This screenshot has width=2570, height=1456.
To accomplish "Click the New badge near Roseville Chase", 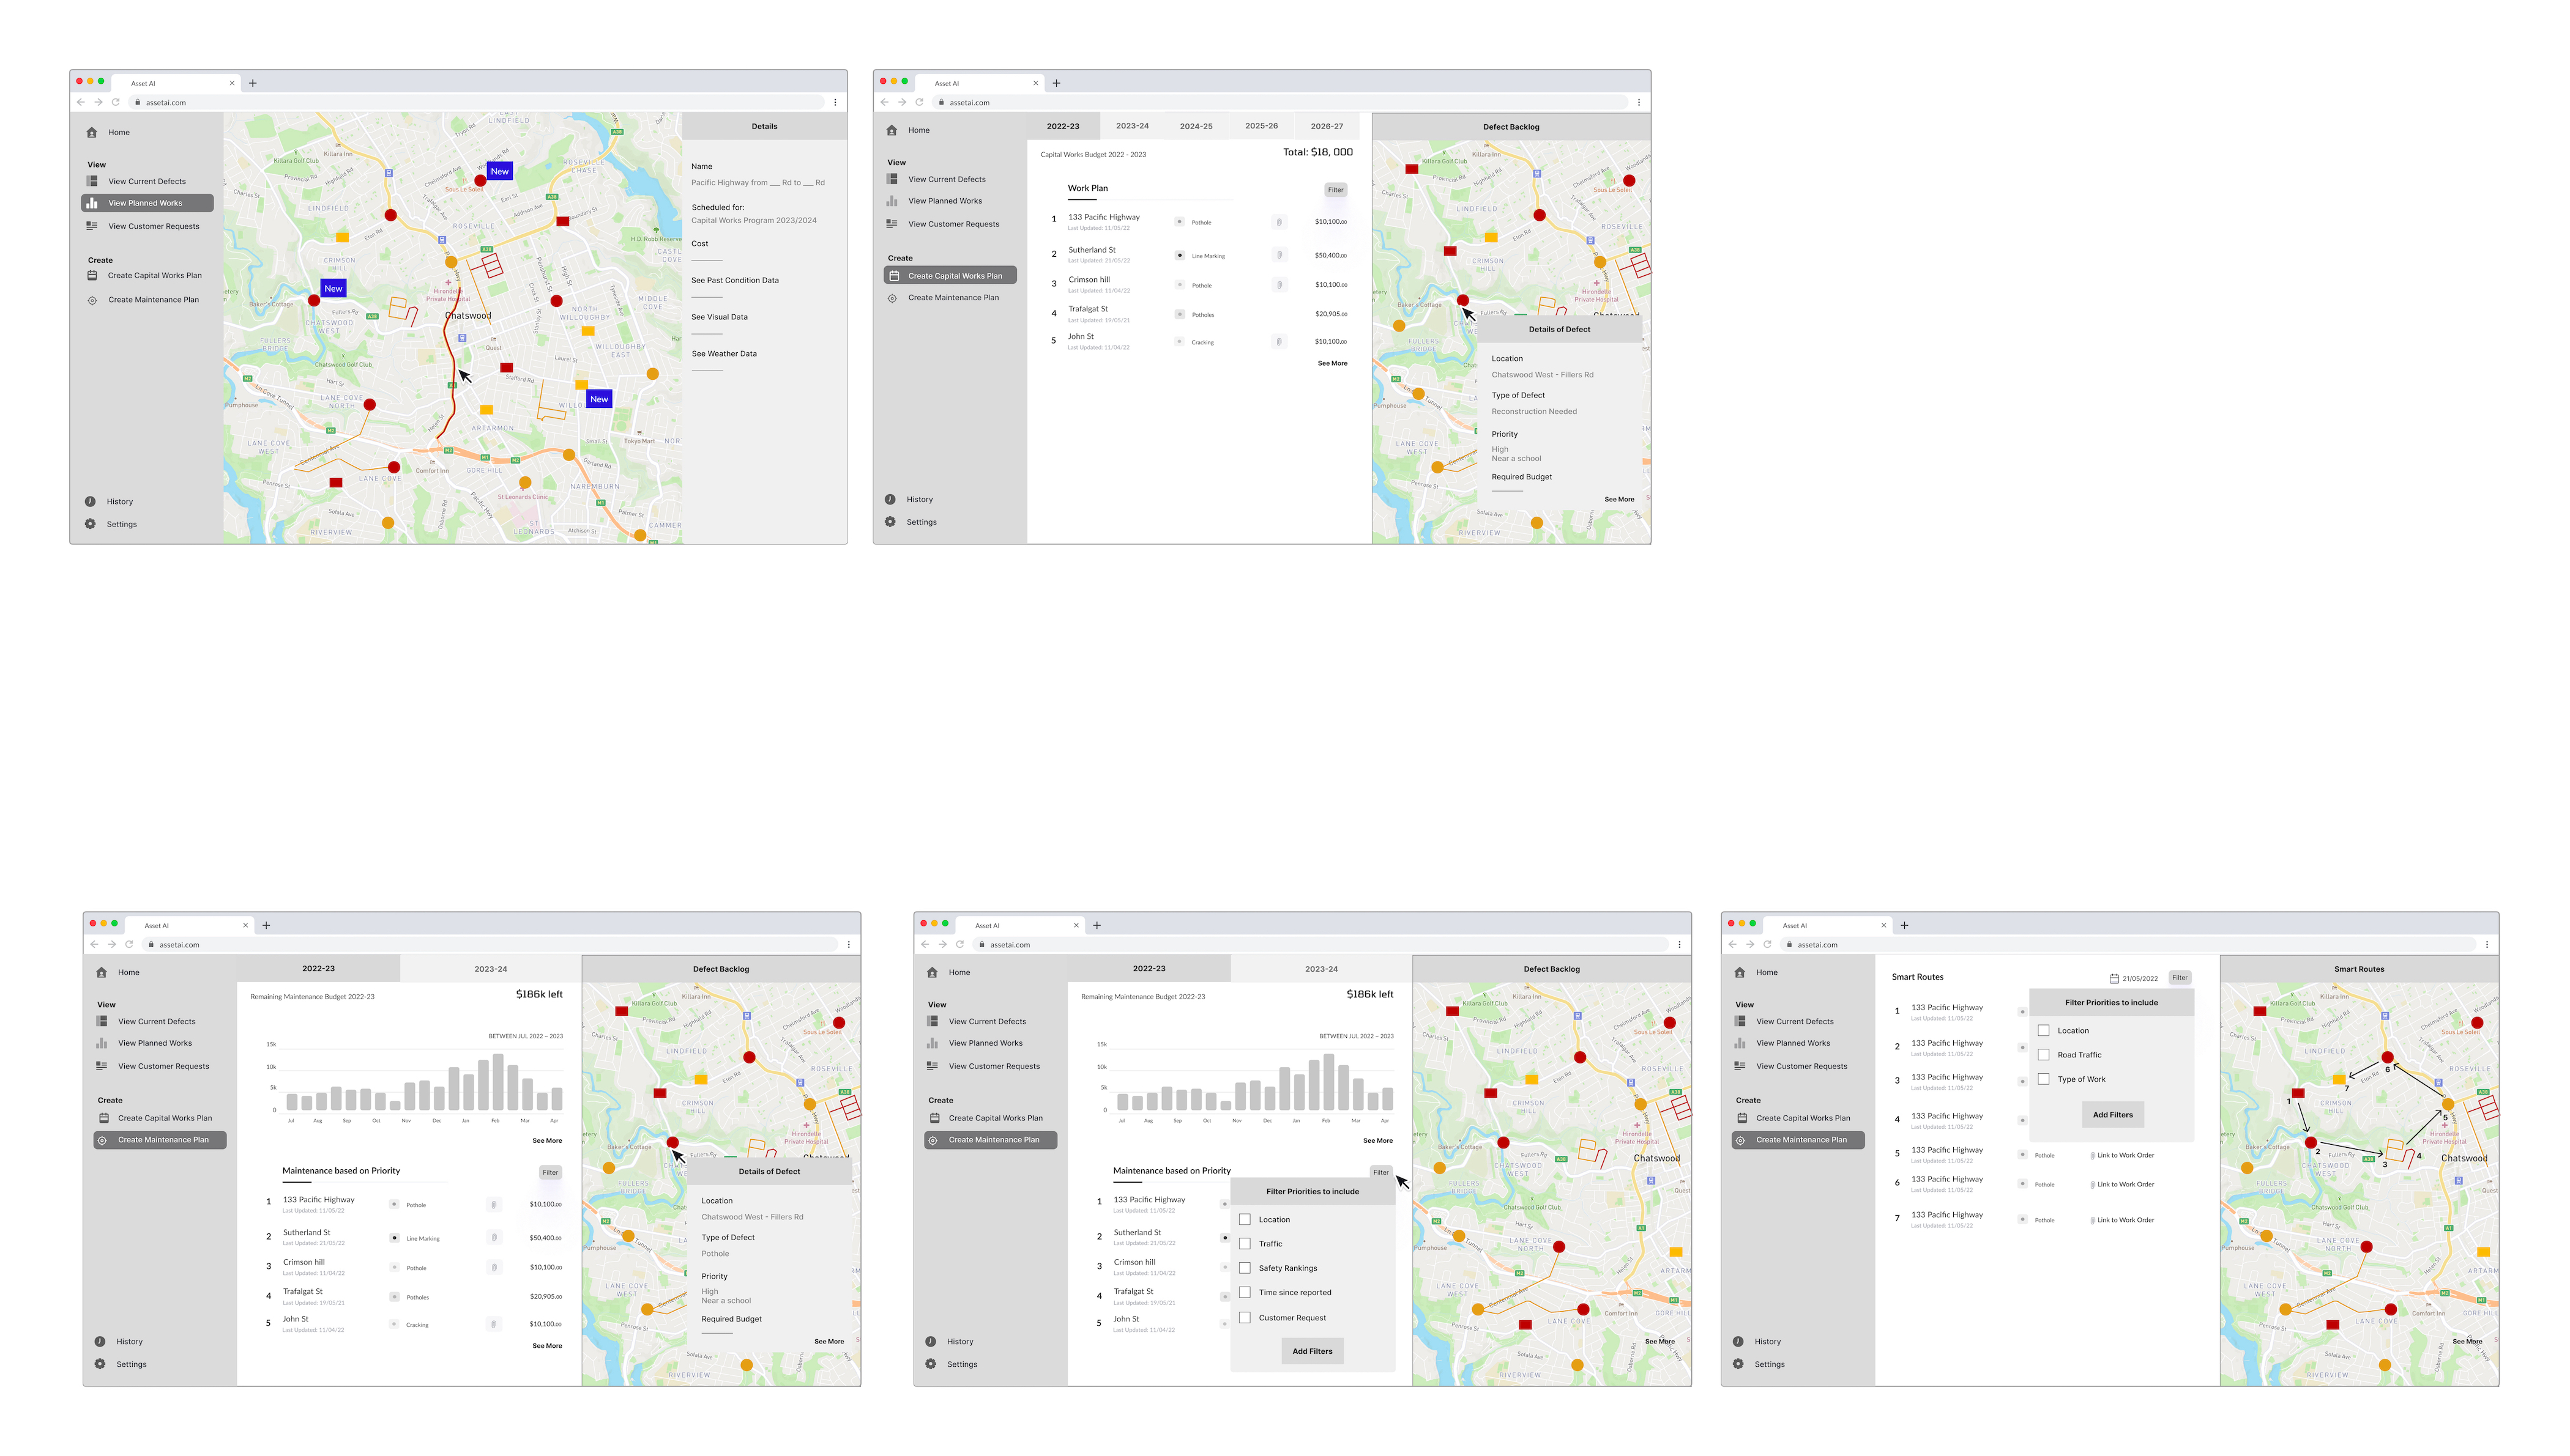I will 499,171.
